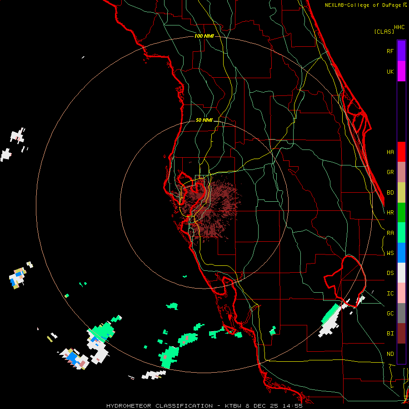Click the 'RF' legend label
409x409 pixels.
coord(390,51)
